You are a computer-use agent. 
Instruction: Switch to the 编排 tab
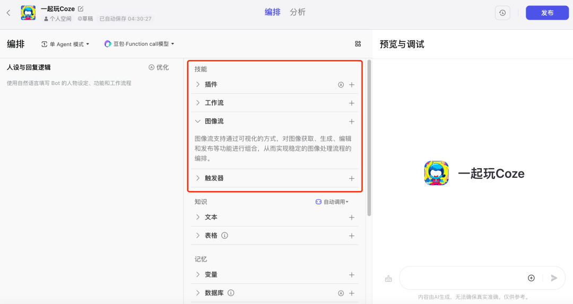273,12
